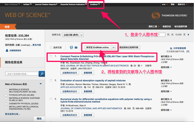Click 更多选项/分类 link
The width and height of the screenshot is (194, 122).
(x=13, y=114)
